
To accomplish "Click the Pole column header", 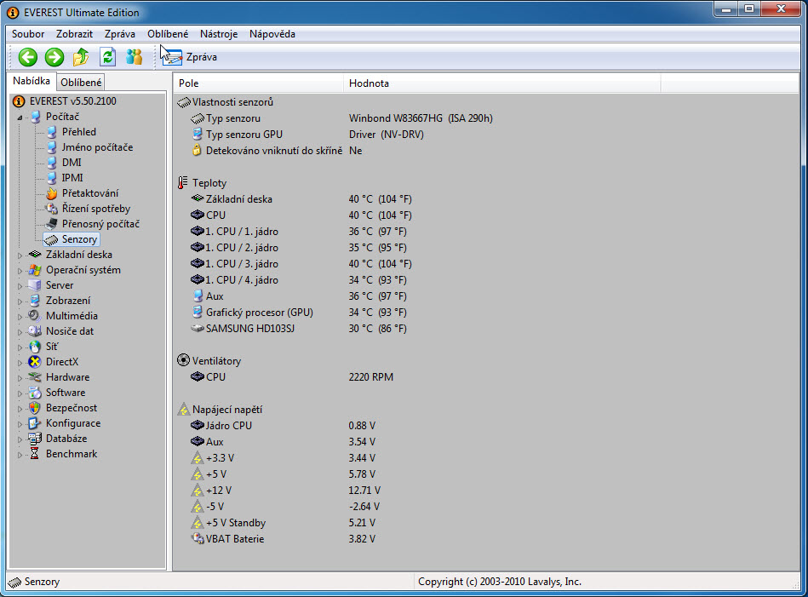I will 258,83.
